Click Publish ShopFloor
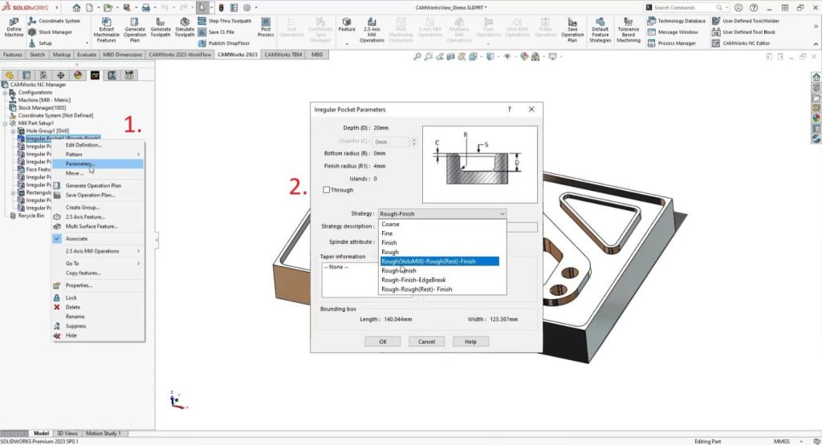 click(224, 43)
